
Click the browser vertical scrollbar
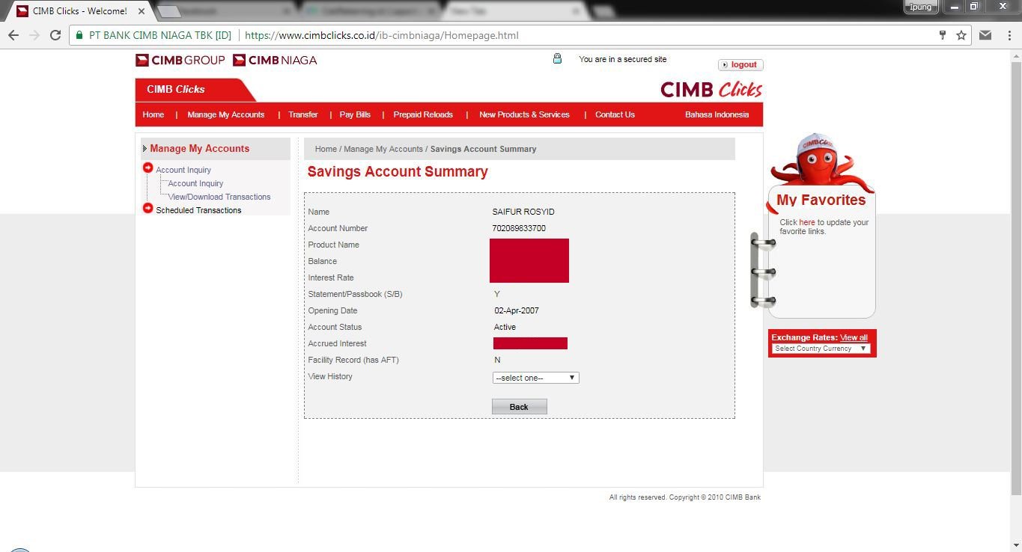[x=1016, y=277]
